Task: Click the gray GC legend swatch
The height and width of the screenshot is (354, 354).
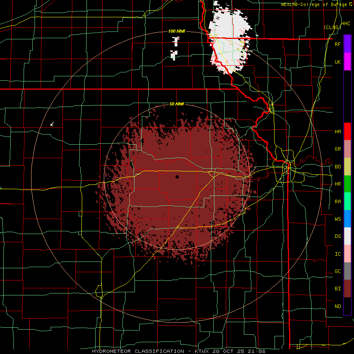Action: [x=347, y=271]
